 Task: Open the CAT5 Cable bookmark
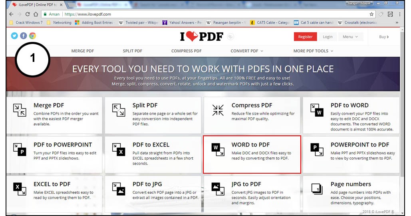(270, 22)
